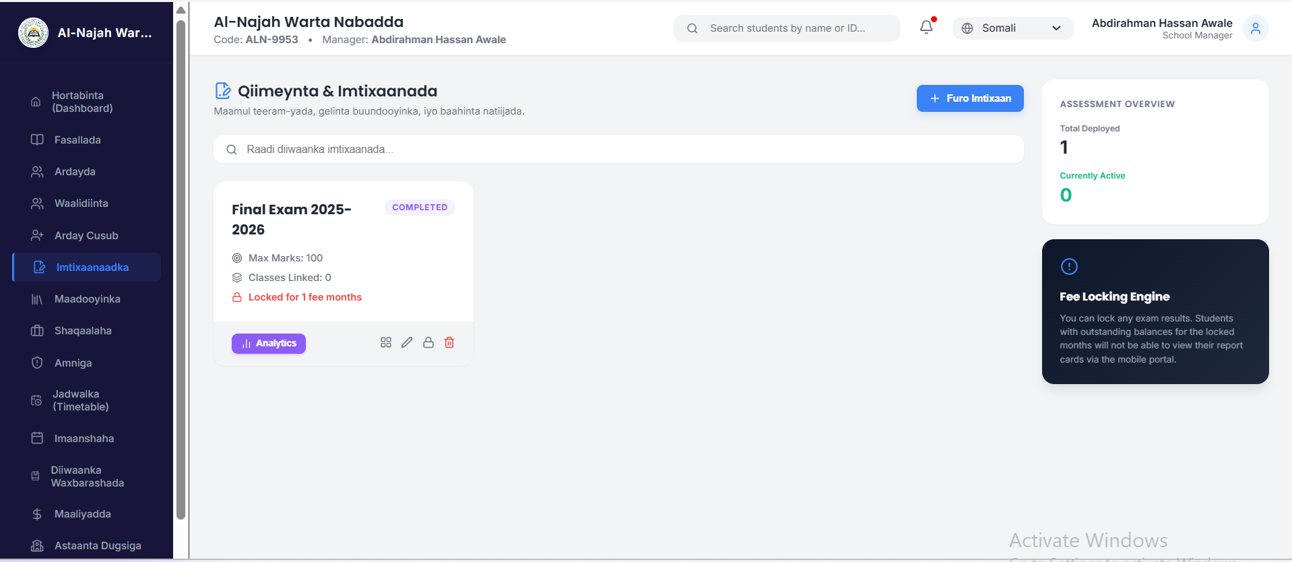The height and width of the screenshot is (562, 1292).
Task: Focus the Raadi diiwaanka imtixaanada search box
Action: point(618,150)
